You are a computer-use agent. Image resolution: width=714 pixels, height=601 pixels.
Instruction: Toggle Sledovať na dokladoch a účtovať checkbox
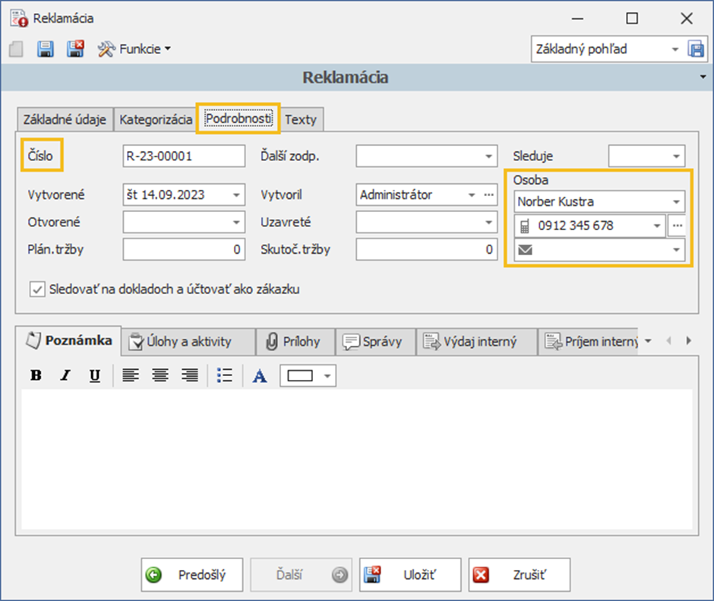tap(36, 289)
